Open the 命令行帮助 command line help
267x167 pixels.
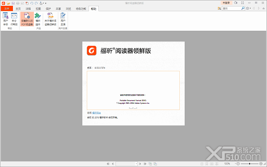point(14,19)
